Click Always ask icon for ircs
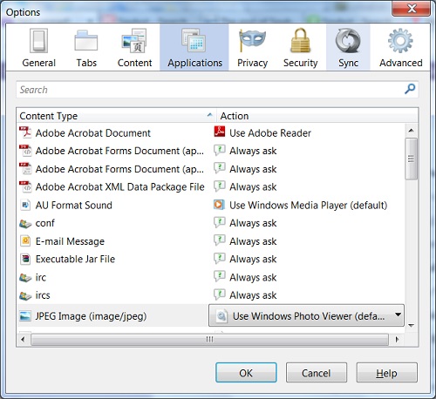This screenshot has height=399, width=436. (x=220, y=294)
